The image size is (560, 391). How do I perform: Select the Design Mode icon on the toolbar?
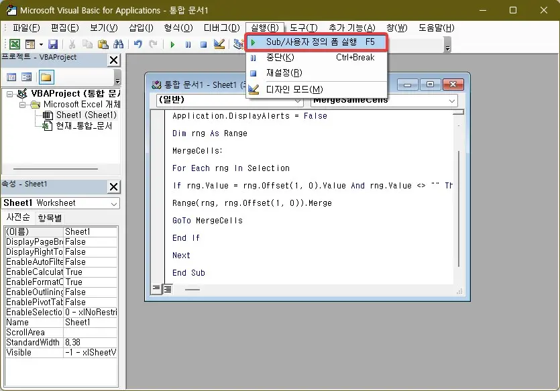click(x=220, y=44)
